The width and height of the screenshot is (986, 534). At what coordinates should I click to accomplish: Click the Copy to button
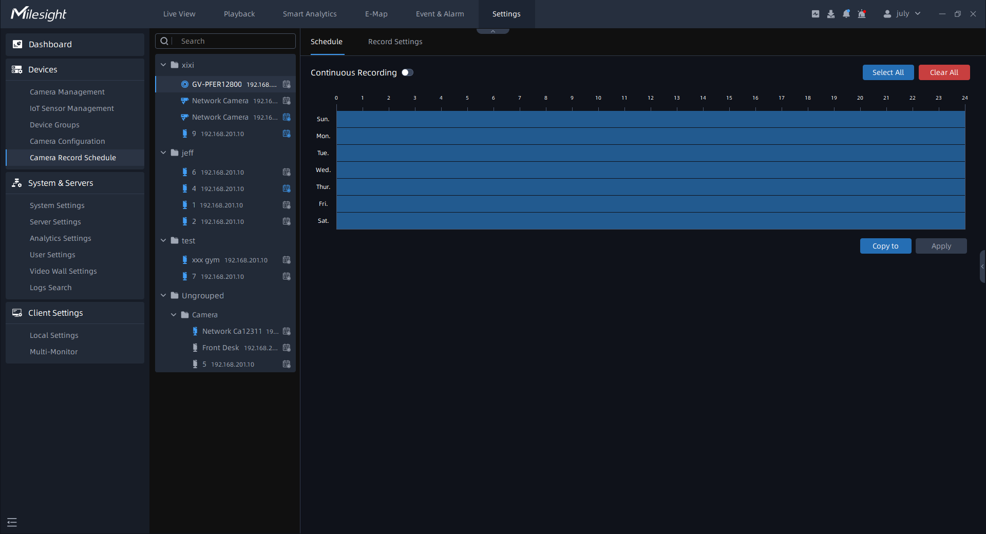point(885,246)
